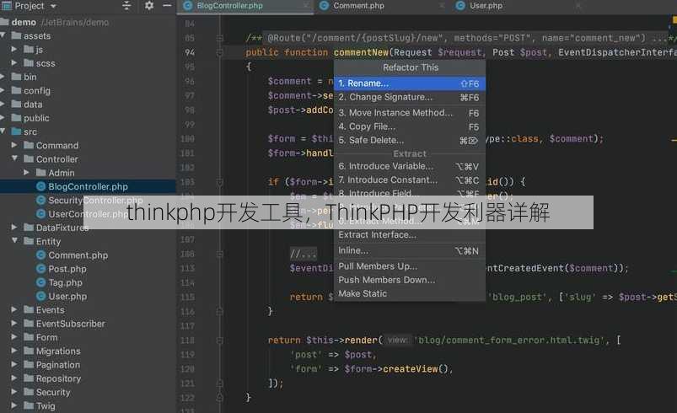
Task: Choose Rename from Refactor This menu
Action: pos(409,83)
